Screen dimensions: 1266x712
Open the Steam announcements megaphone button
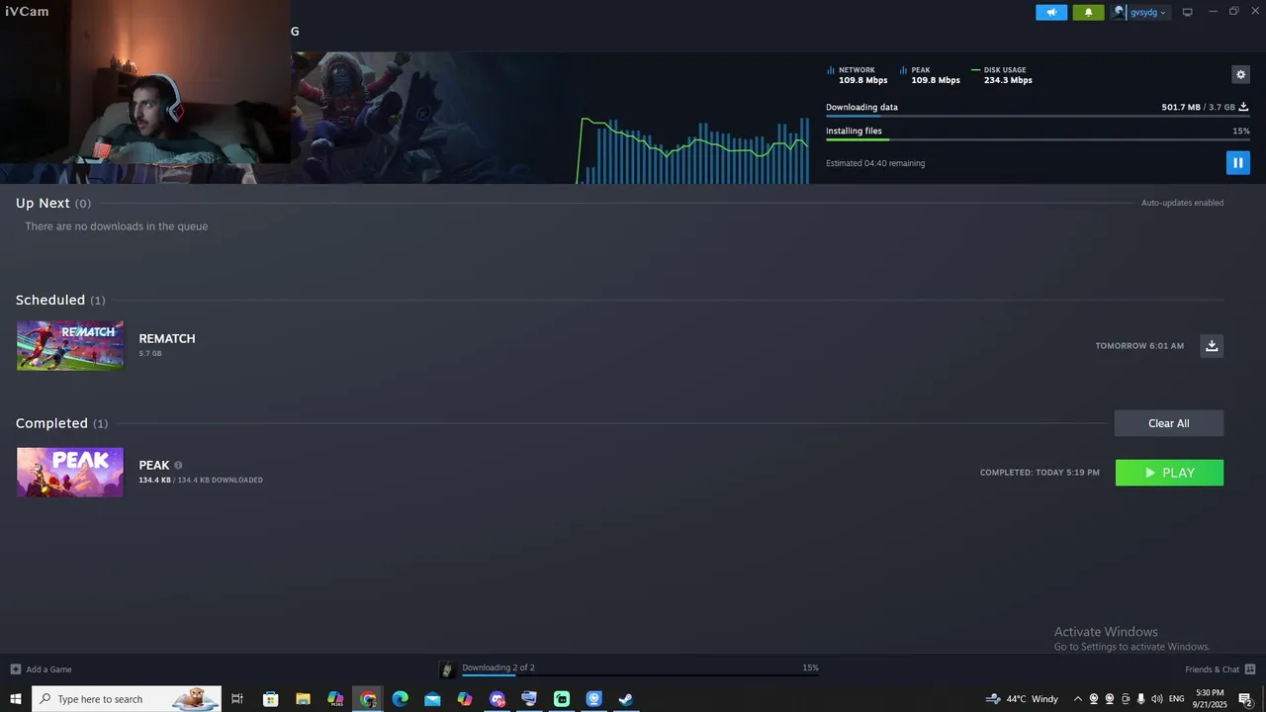(1051, 12)
